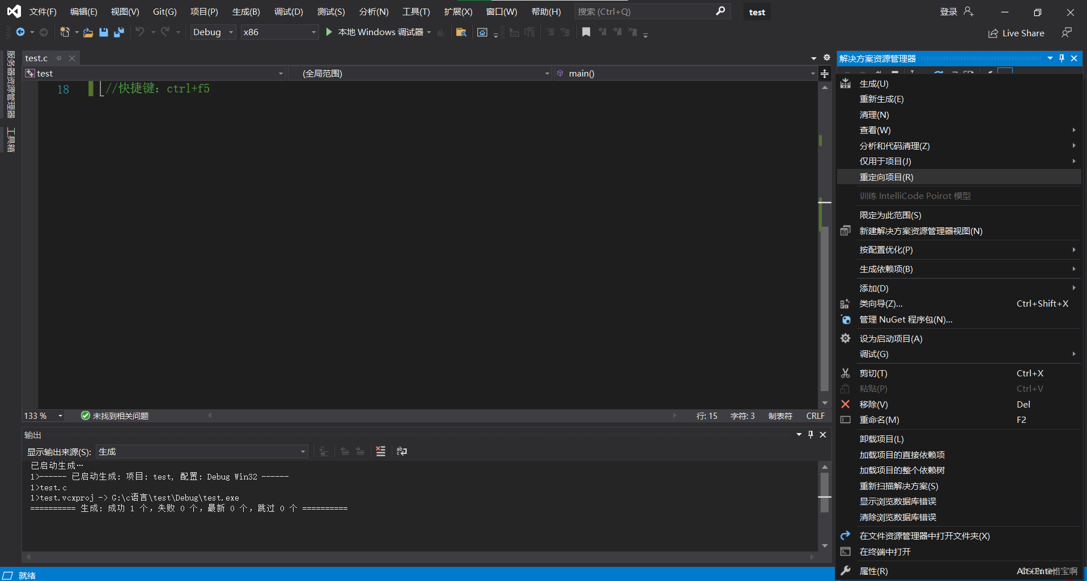Image resolution: width=1087 pixels, height=581 pixels.
Task: Open the output source 生成 dropdown
Action: pyautogui.click(x=202, y=452)
